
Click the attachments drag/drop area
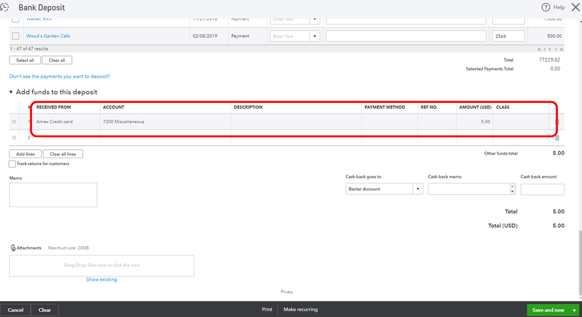tap(101, 265)
